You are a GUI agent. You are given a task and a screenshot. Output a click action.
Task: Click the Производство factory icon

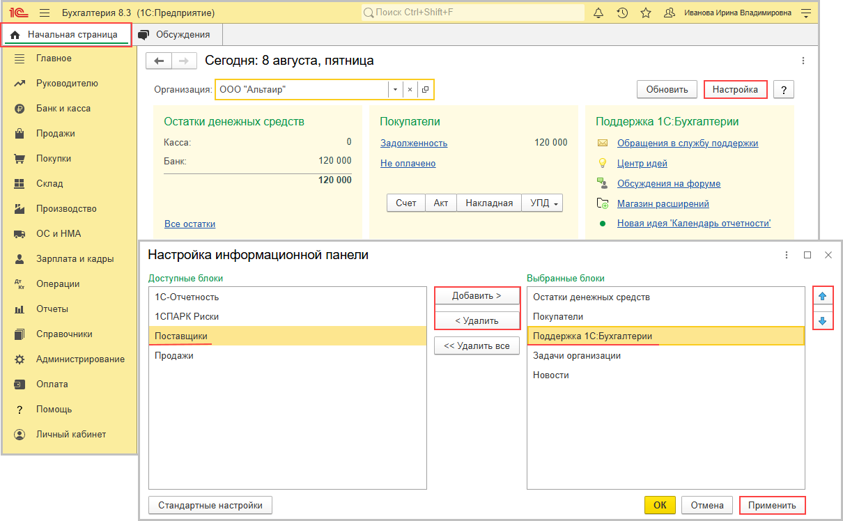pos(20,209)
